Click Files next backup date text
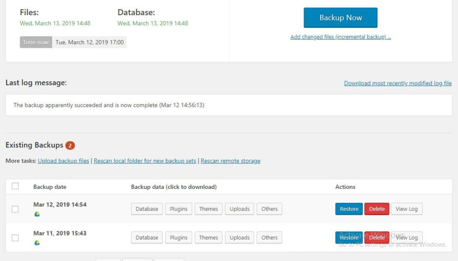The height and width of the screenshot is (261, 458). (55, 23)
